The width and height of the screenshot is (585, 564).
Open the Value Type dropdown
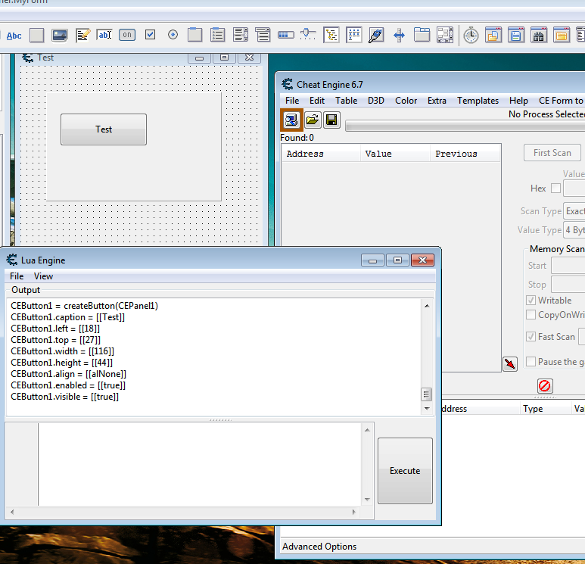(574, 230)
